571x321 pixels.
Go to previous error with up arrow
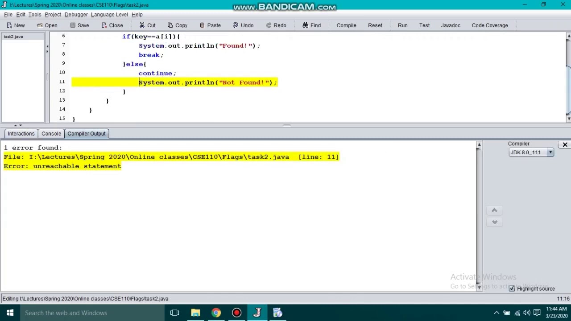tap(494, 210)
